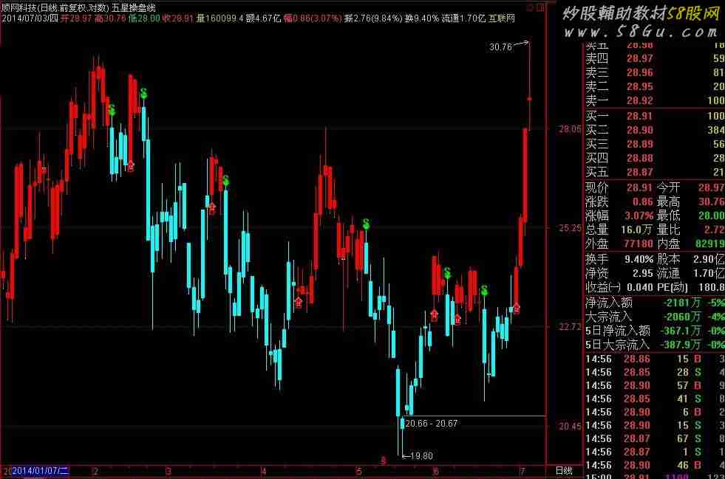Click the 涨幅 3.07% value
Viewport: 725px width, 479px height.
pos(639,216)
